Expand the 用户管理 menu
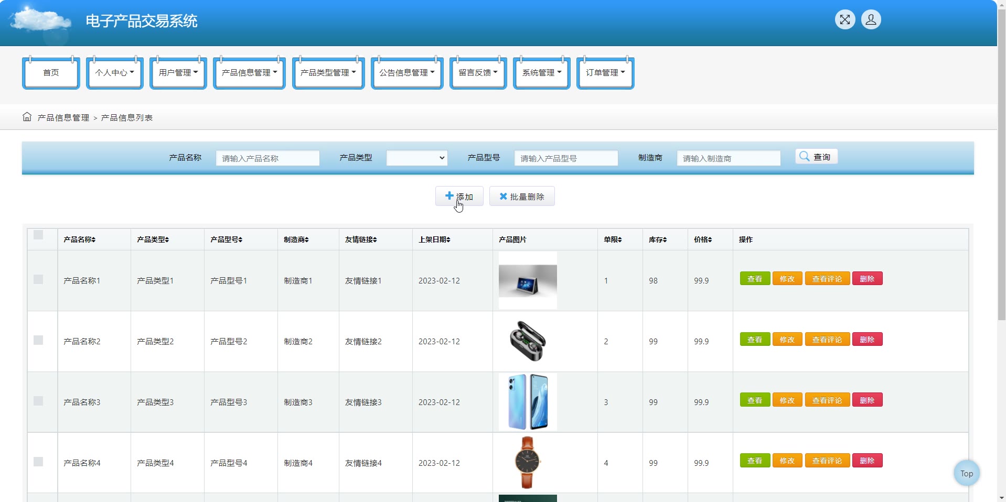This screenshot has width=1006, height=502. tap(178, 73)
